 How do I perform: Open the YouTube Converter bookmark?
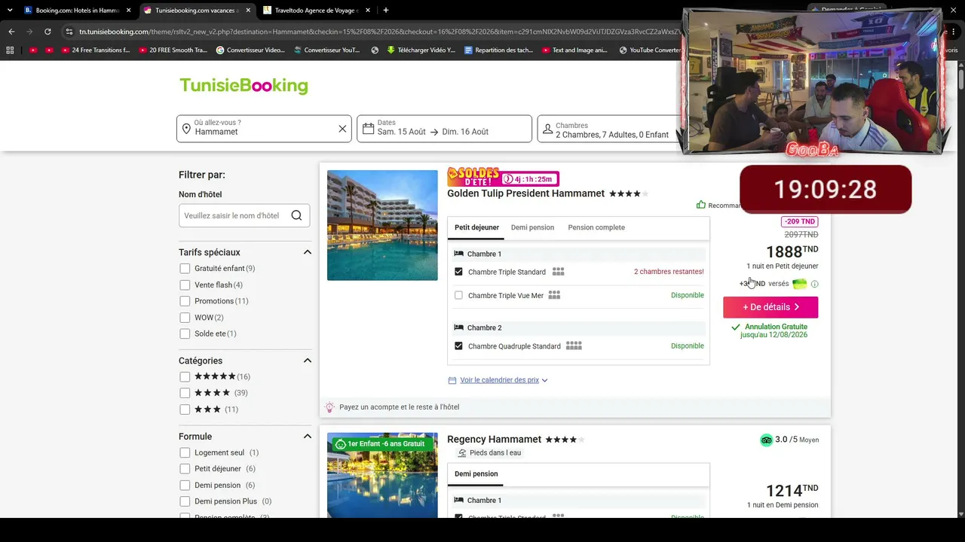coord(649,50)
